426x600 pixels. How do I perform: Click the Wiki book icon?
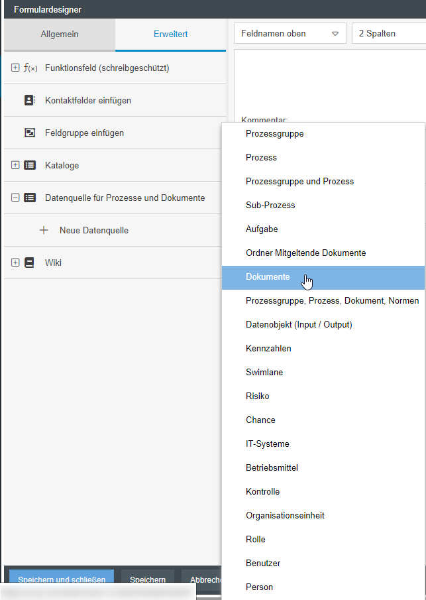point(29,263)
